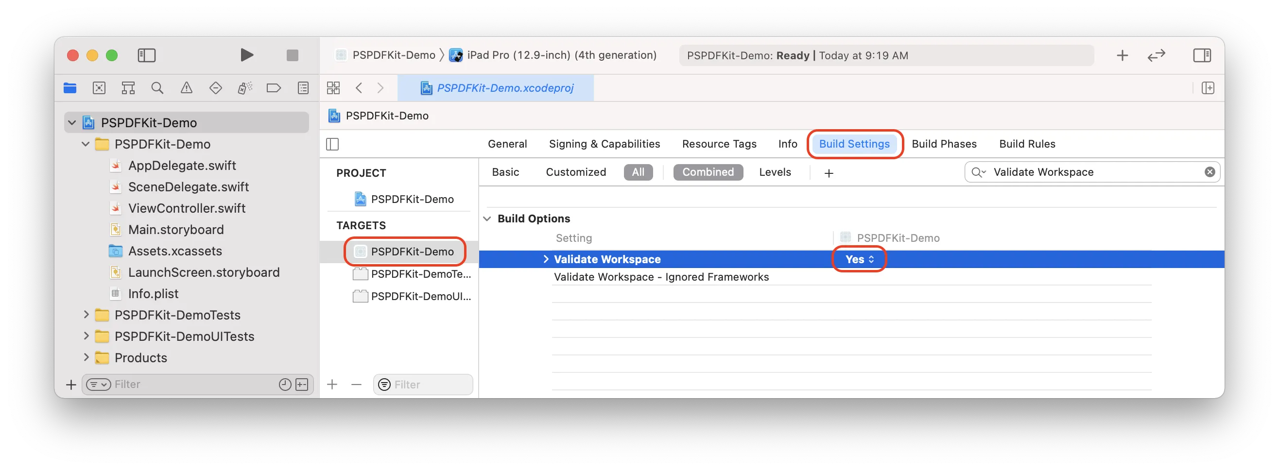The height and width of the screenshot is (470, 1279).
Task: Expand the PSPDFKit-DemoUITests folder
Action: [x=86, y=336]
